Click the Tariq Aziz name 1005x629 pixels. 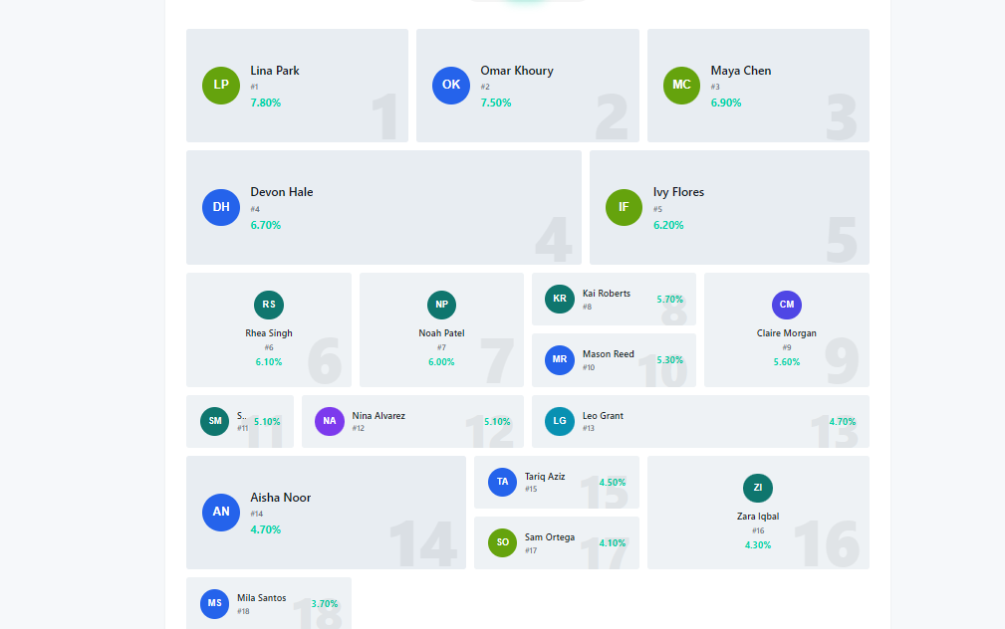[545, 477]
